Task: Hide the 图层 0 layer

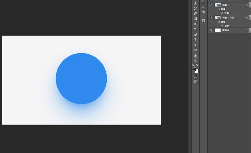Action: pos(211,30)
